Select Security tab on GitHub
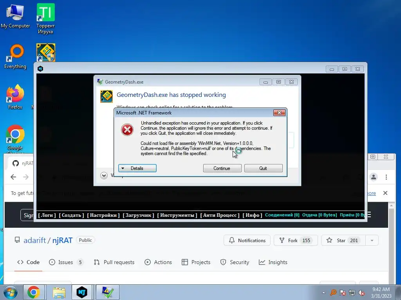401x300 pixels. coord(235,262)
